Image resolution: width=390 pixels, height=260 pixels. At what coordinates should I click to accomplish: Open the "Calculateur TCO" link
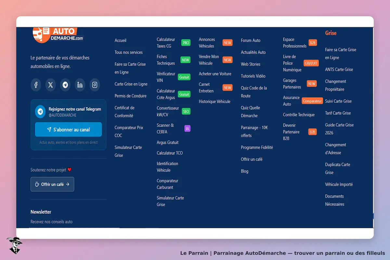coord(170,153)
